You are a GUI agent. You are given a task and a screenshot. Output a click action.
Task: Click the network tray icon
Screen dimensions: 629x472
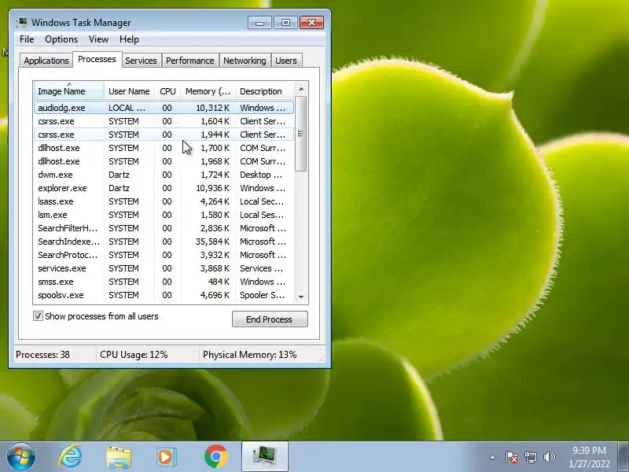click(x=530, y=457)
